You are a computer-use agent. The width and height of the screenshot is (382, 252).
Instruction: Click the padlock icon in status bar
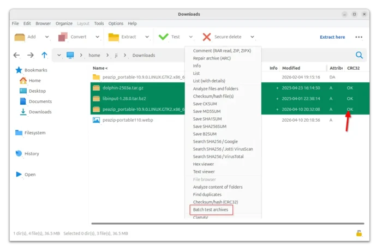[x=359, y=233]
